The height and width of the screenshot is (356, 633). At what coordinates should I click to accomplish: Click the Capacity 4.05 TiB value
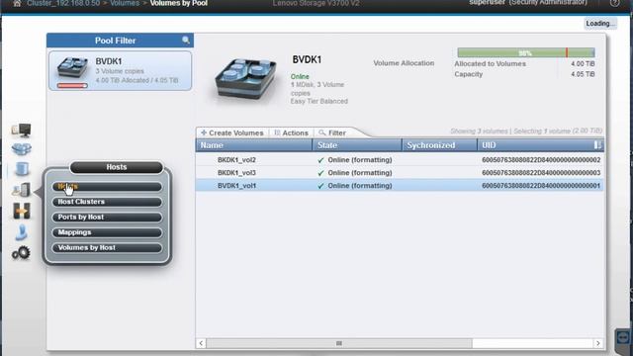point(583,74)
